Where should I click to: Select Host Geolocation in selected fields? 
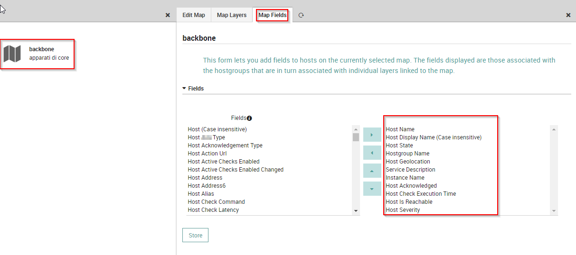(408, 162)
